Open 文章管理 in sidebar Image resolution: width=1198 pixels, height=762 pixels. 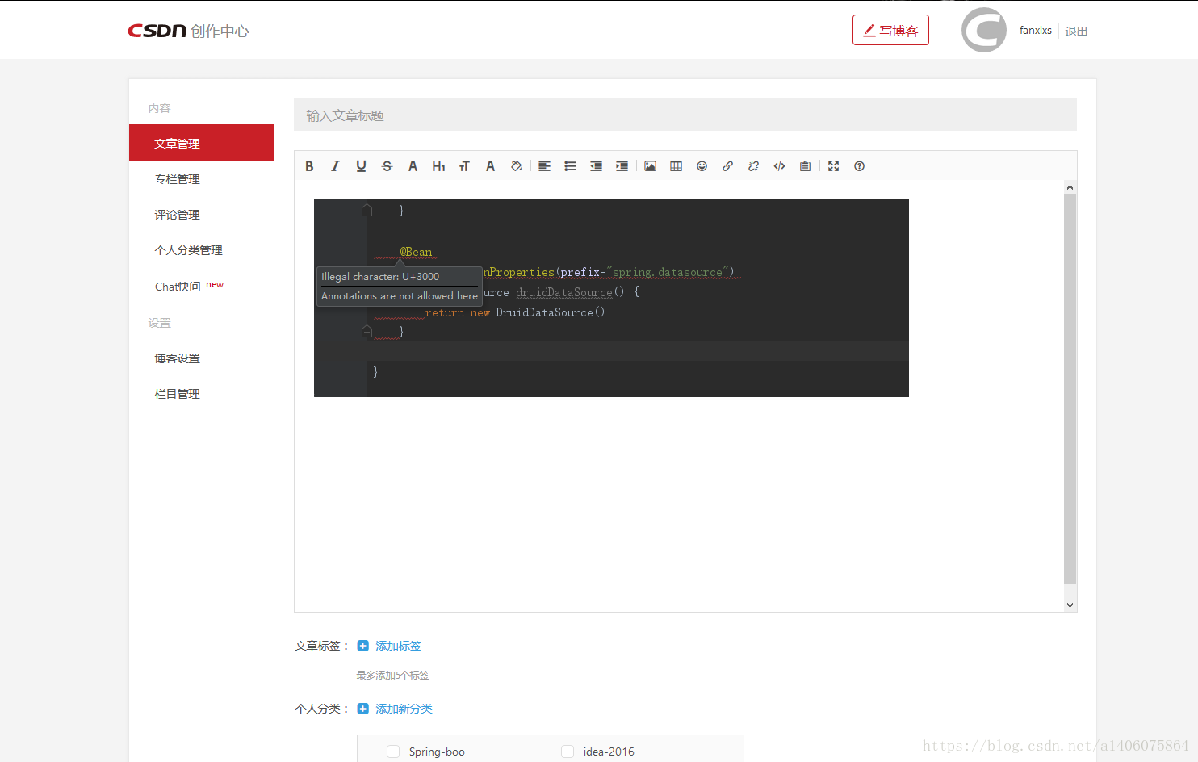tap(201, 143)
